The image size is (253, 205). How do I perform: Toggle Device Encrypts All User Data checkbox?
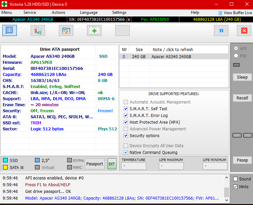[126, 146]
